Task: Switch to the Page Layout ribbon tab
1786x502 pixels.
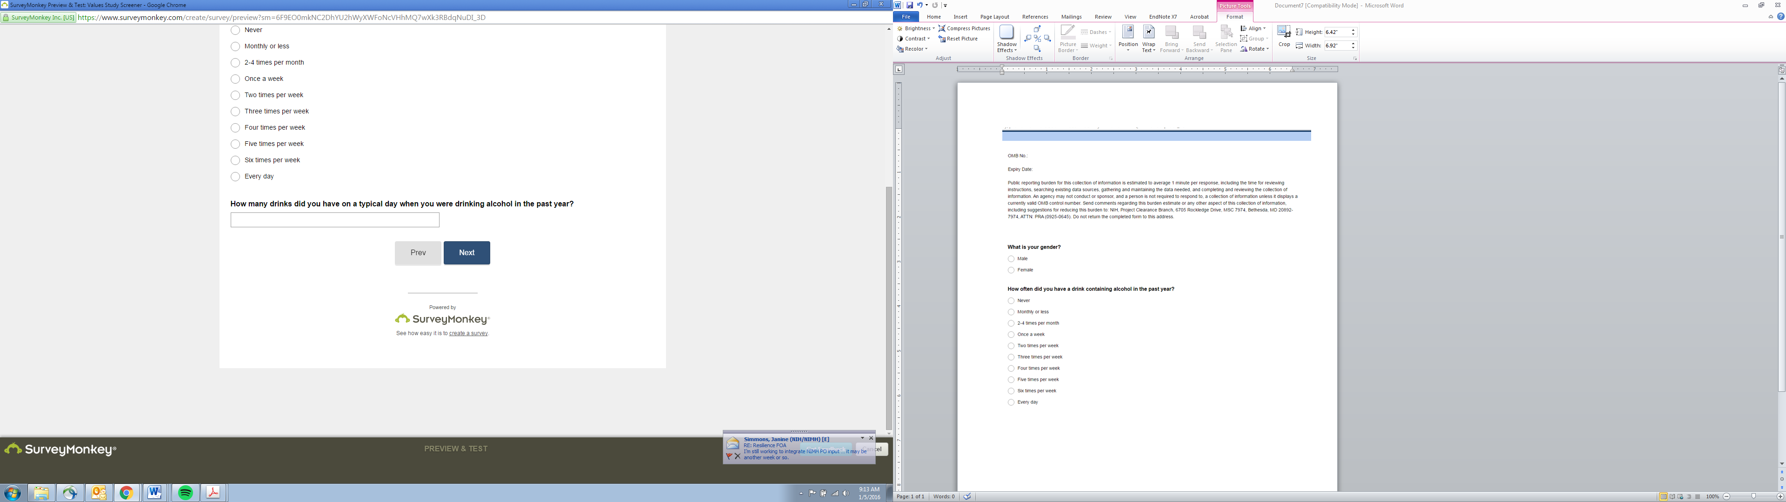Action: (x=994, y=17)
